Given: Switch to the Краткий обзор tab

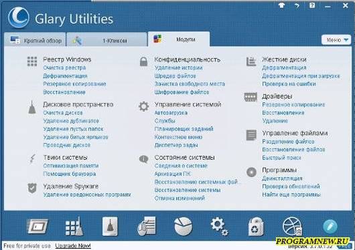Looking at the screenshot, I should click(35, 40).
